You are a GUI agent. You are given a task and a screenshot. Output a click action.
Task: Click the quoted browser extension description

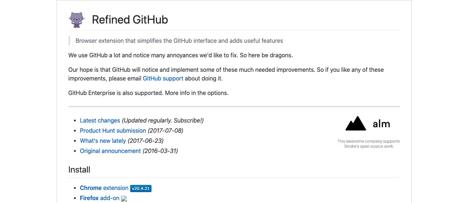[x=179, y=41]
